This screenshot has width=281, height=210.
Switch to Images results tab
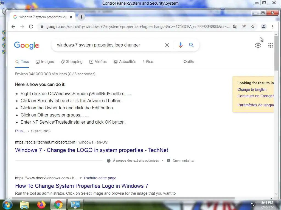45,62
